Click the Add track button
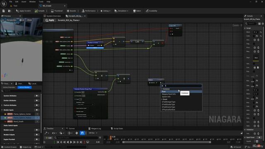The image size is (265, 149). tap(49, 138)
